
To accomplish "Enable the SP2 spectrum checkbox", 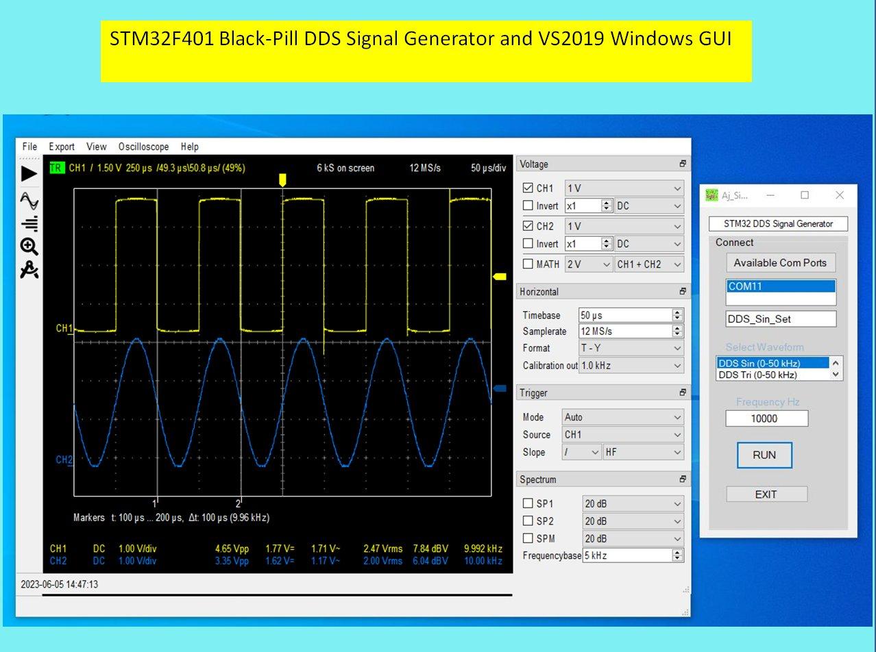I will pyautogui.click(x=528, y=521).
